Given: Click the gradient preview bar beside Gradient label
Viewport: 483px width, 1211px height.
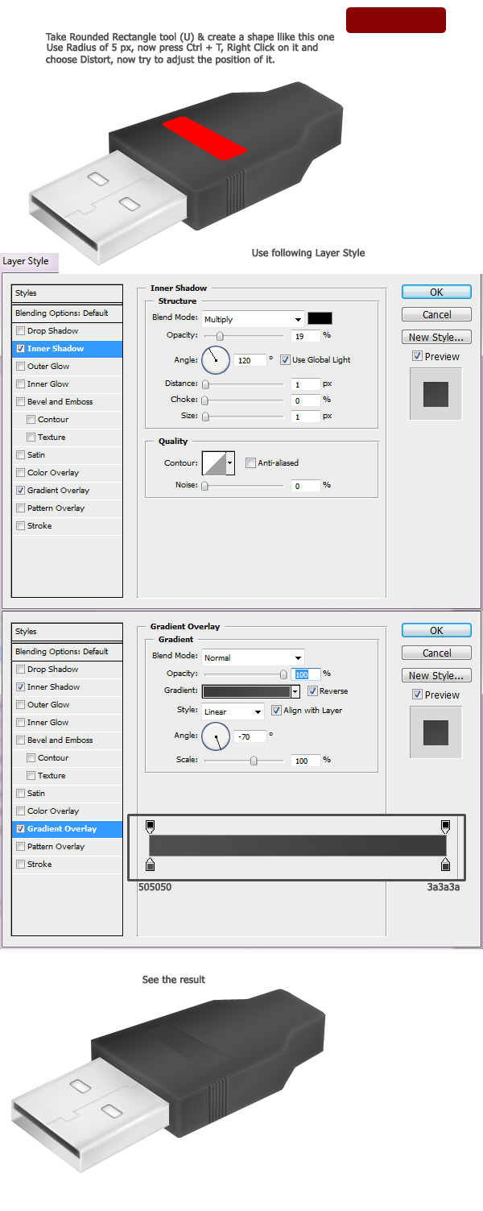Looking at the screenshot, I should tap(246, 691).
